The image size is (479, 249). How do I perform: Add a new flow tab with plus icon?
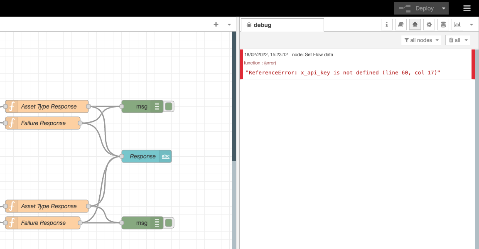click(216, 25)
